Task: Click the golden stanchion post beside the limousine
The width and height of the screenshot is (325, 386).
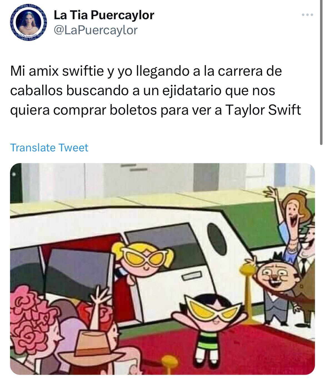Action: coord(247,292)
